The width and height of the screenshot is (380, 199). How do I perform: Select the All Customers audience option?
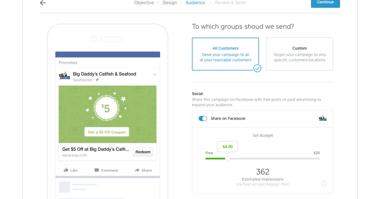[x=225, y=54]
